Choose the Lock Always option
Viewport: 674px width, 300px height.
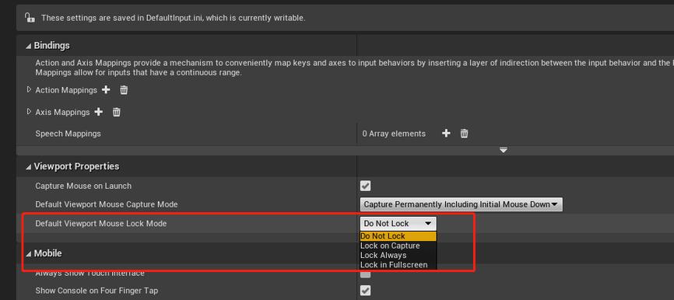[398, 255]
